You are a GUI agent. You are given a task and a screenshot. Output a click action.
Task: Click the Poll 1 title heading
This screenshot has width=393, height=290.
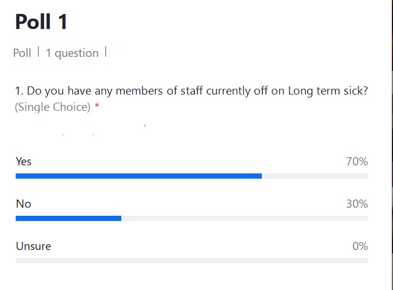41,22
